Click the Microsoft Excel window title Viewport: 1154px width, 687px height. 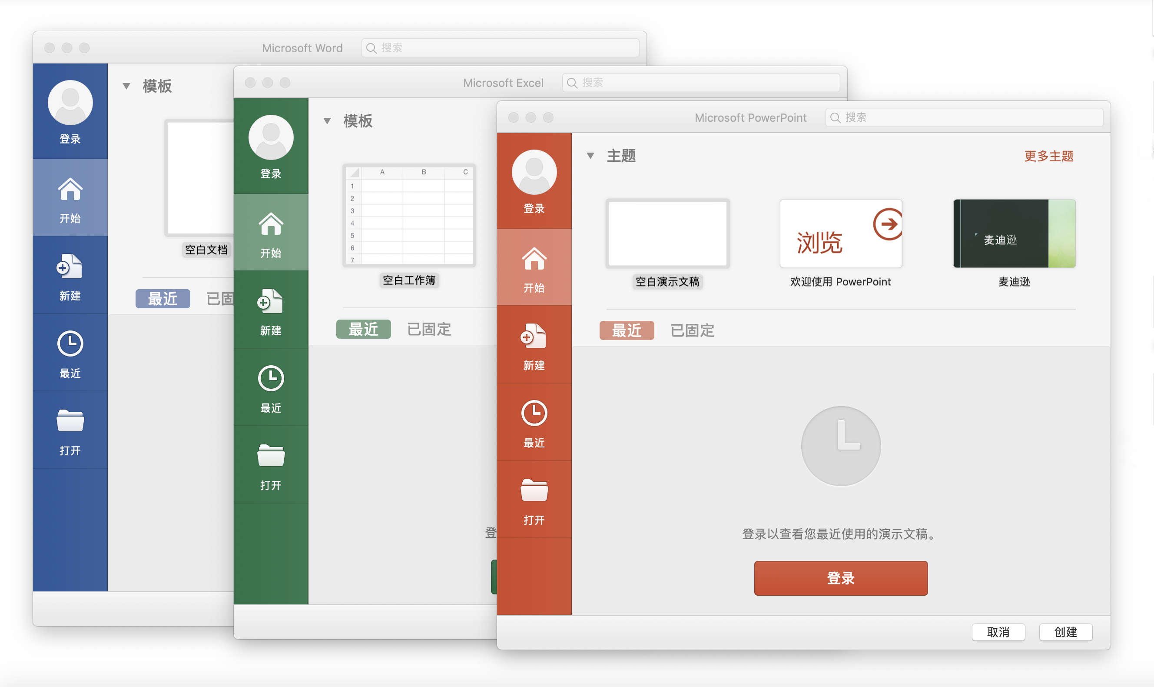click(503, 83)
